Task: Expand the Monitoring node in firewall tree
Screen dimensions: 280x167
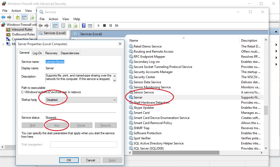Action: pos(3,44)
